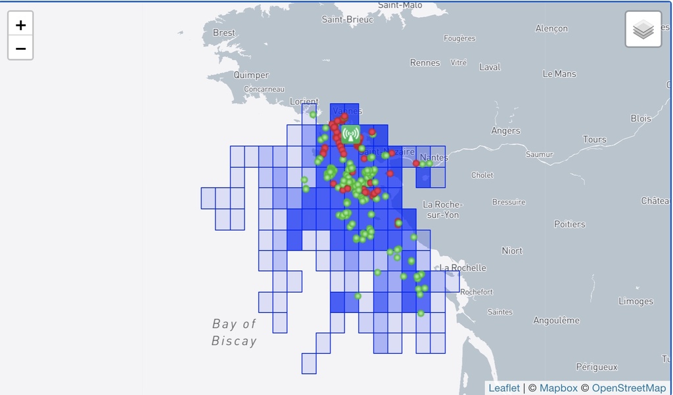The image size is (673, 395).
Task: Click the Laval city label
Action: pyautogui.click(x=490, y=67)
